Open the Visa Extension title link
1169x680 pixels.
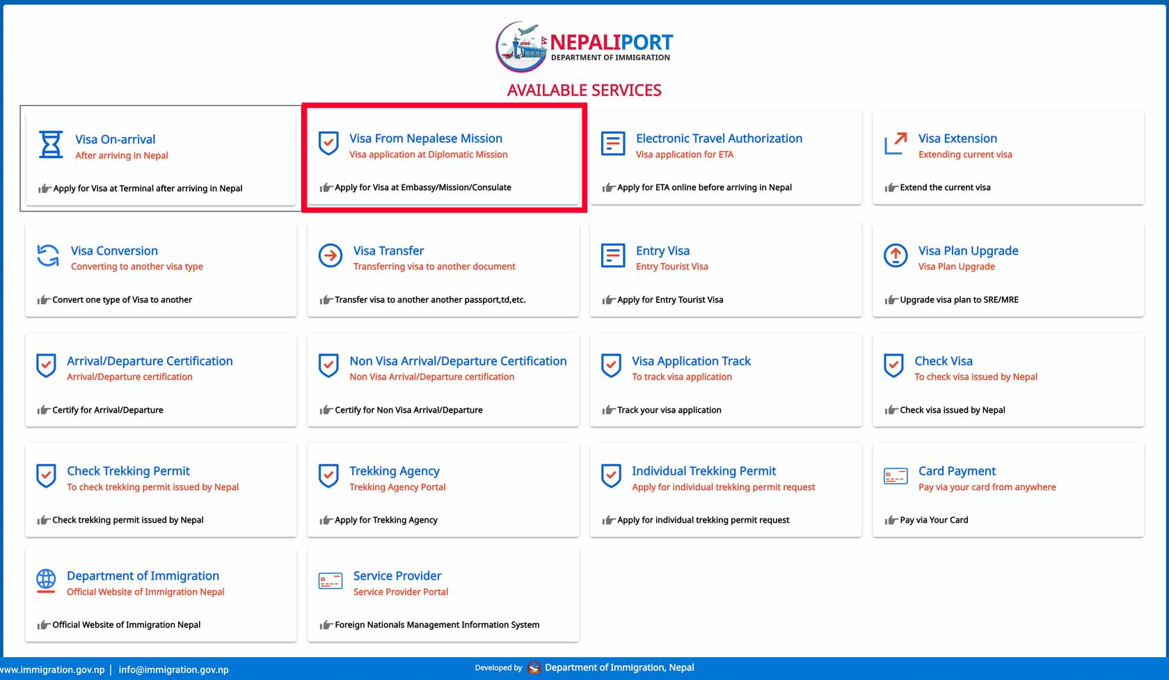957,139
